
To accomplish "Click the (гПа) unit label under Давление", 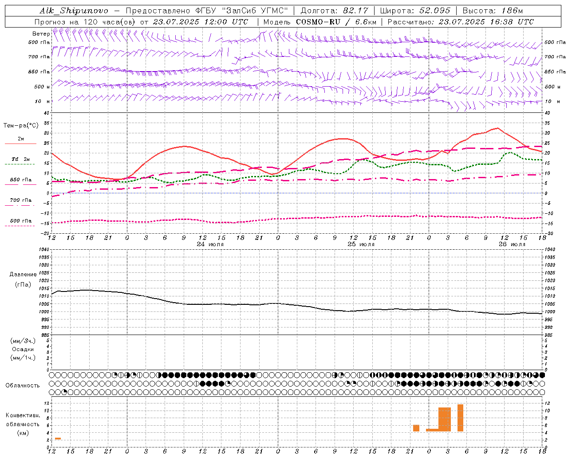I will coord(23,285).
